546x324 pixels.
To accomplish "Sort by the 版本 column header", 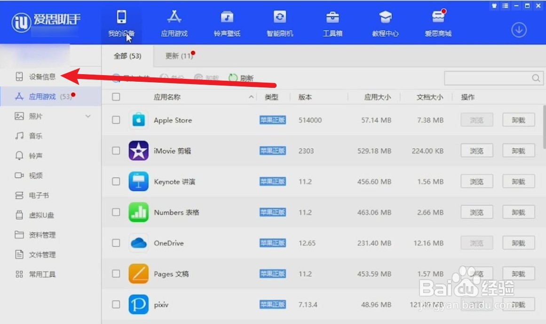I will click(305, 97).
